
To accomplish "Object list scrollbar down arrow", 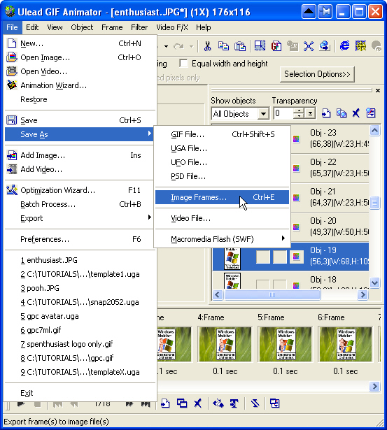I will point(375,282).
